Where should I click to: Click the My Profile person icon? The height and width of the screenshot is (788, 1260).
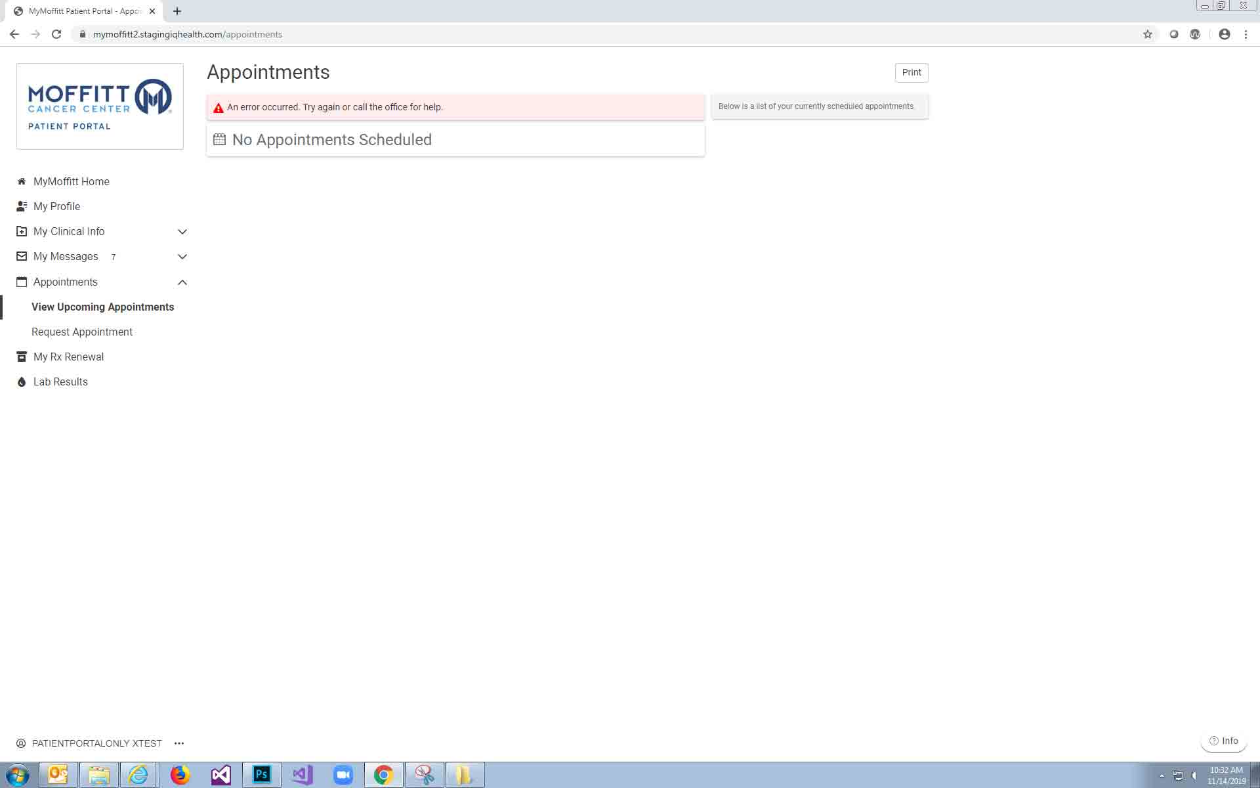tap(22, 206)
